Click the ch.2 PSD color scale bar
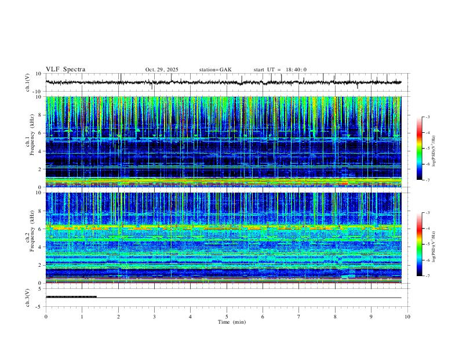 coord(419,244)
